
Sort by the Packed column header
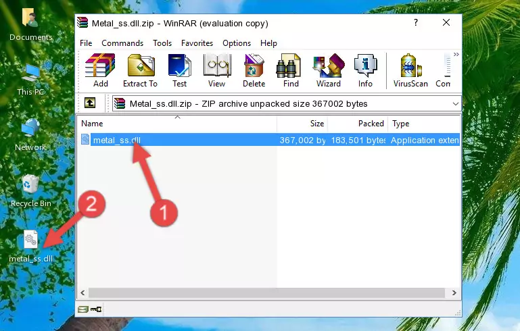pos(358,124)
